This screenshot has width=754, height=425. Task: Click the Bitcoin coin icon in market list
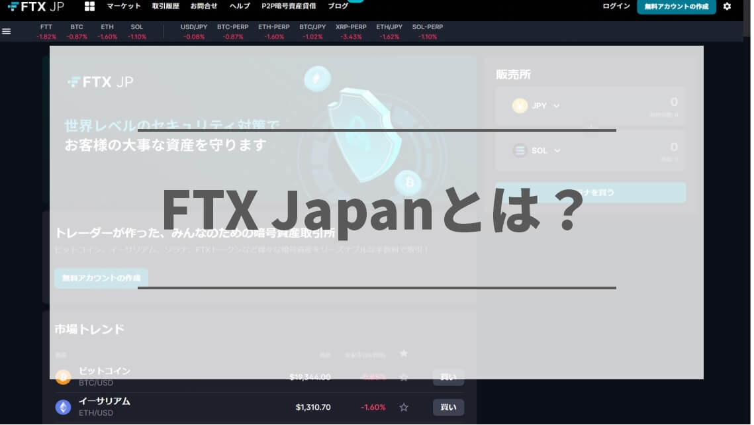point(63,377)
